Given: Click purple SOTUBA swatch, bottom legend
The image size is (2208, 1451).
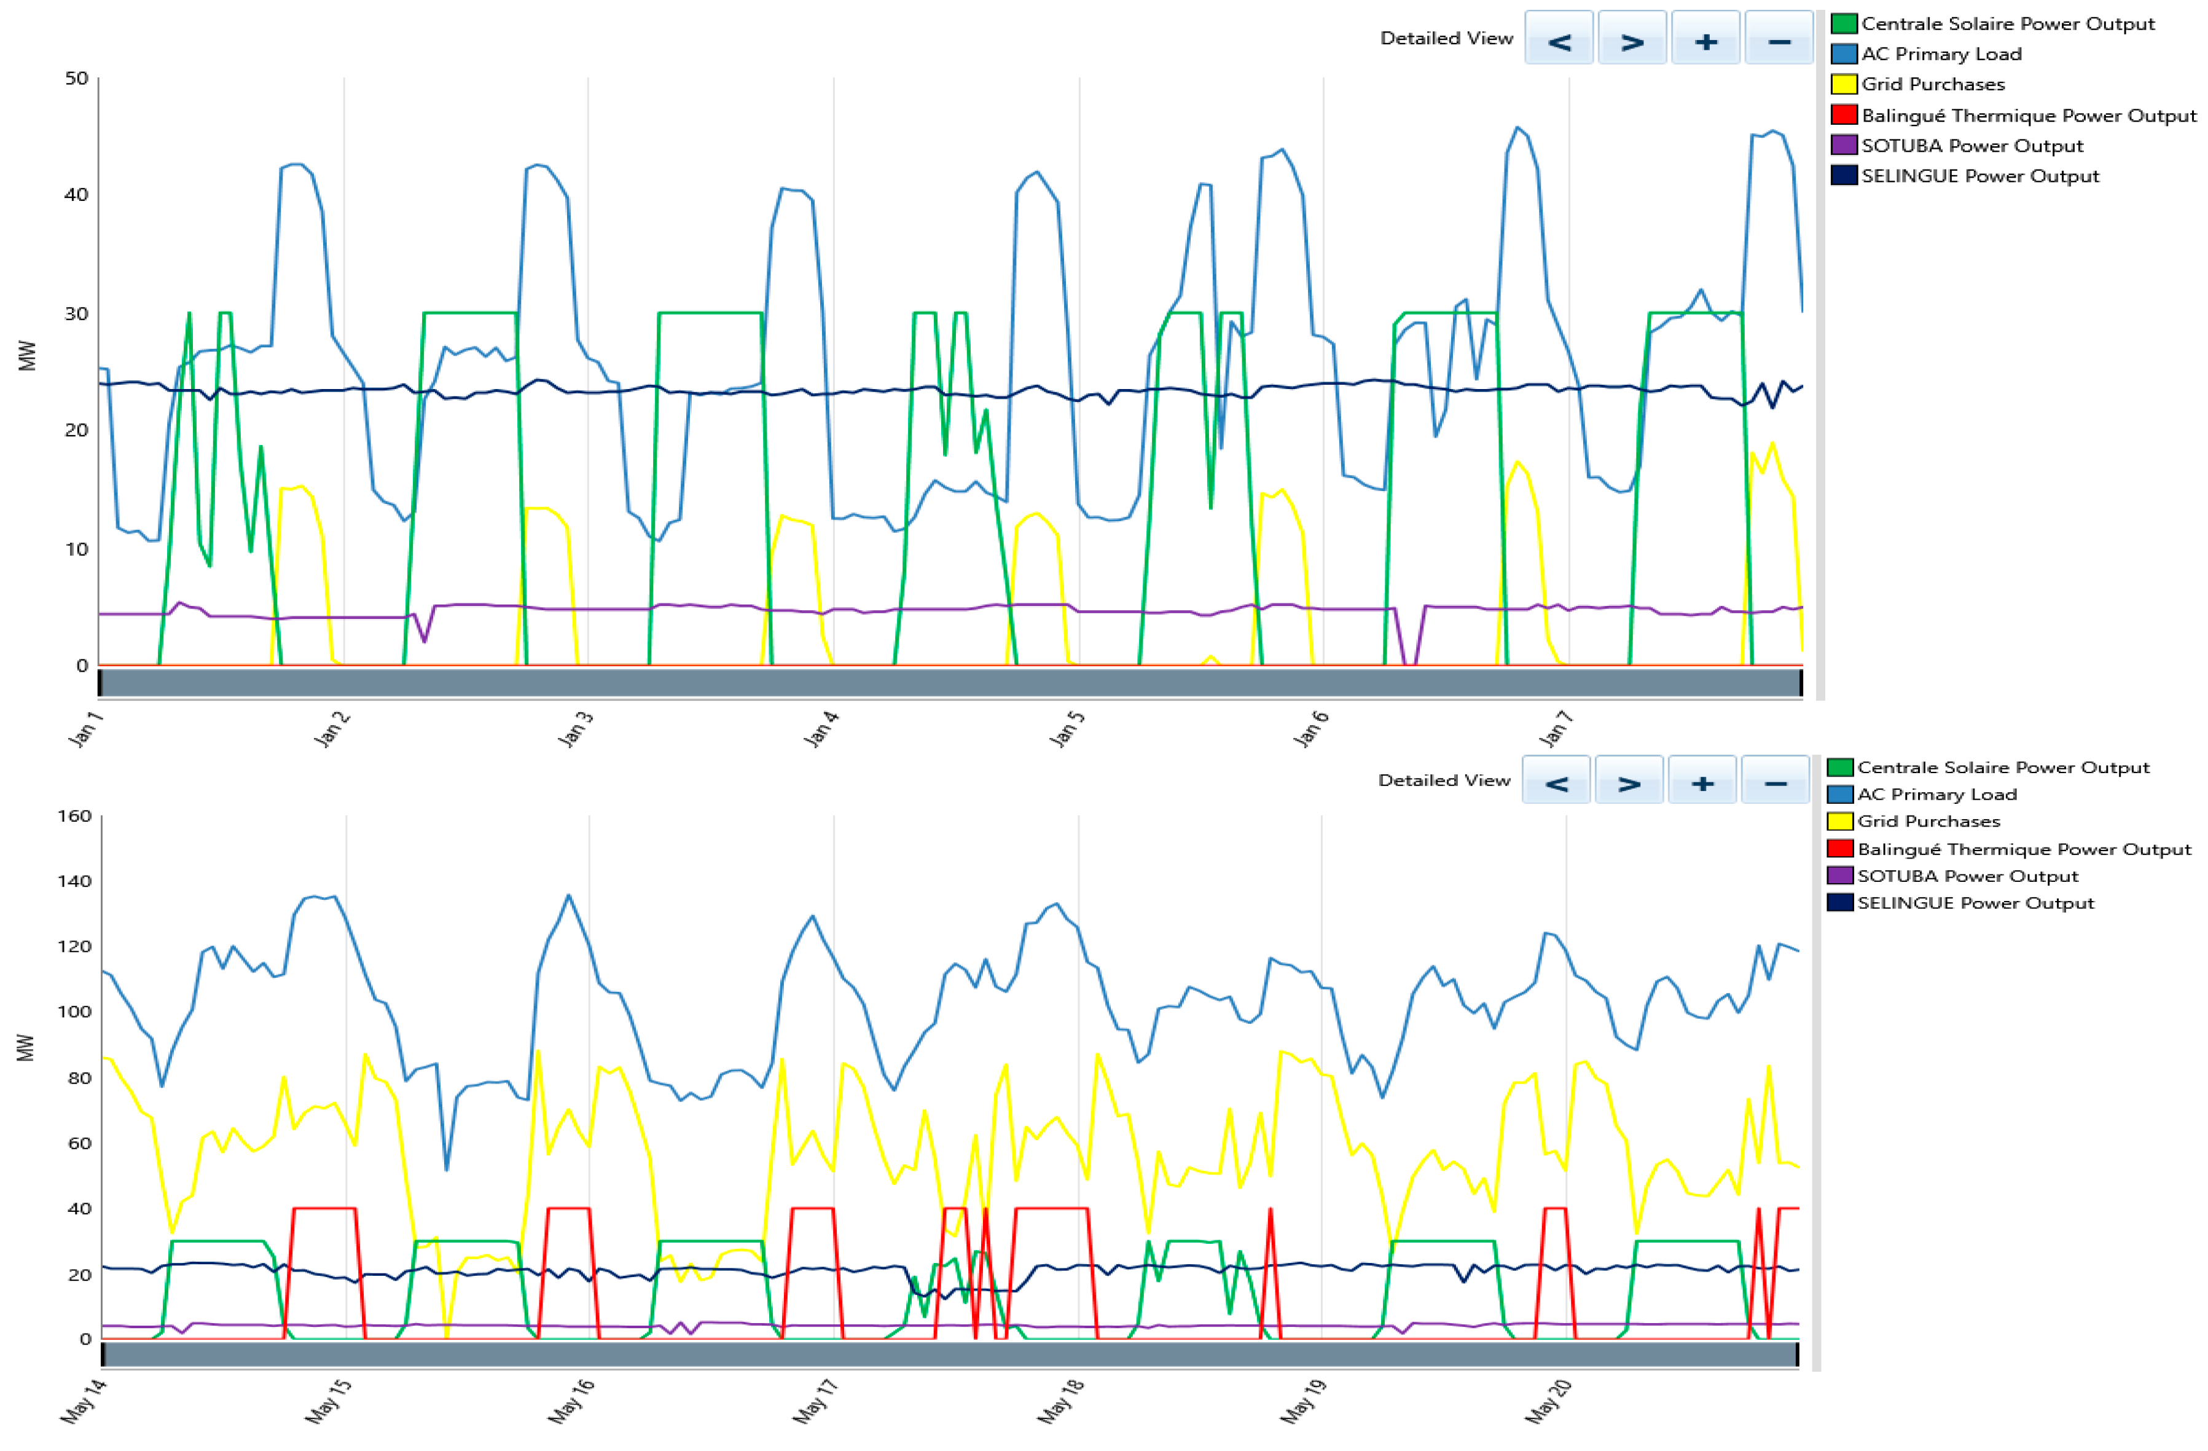Looking at the screenshot, I should [1839, 875].
